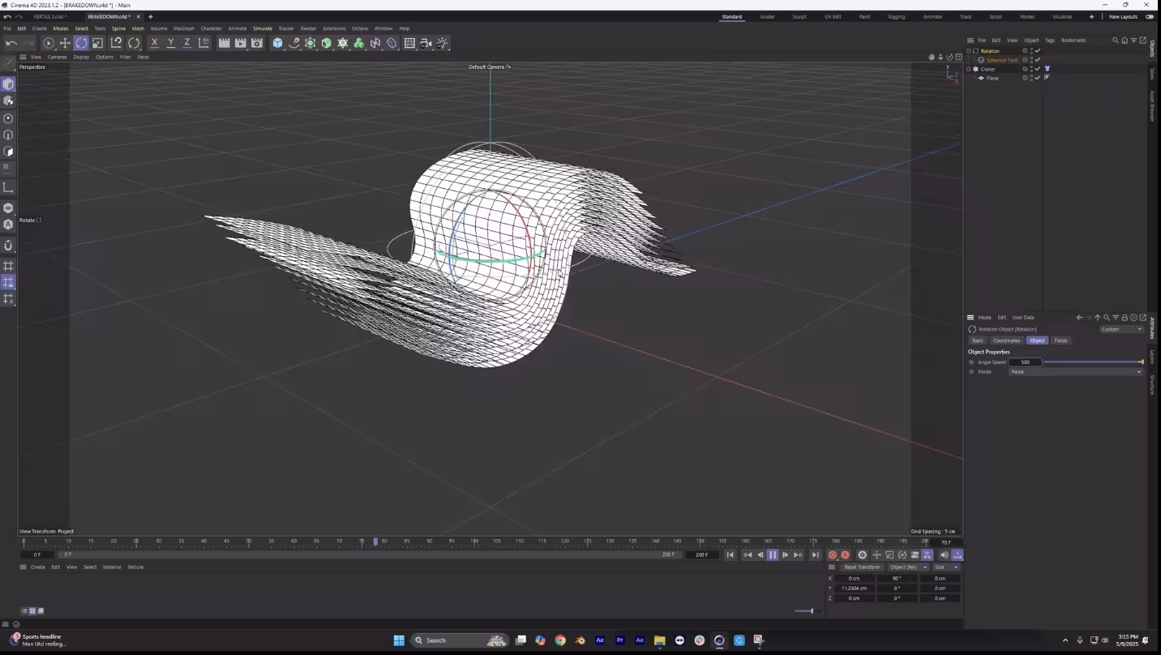The image size is (1161, 655).
Task: Click the Cube primitive icon
Action: [278, 43]
